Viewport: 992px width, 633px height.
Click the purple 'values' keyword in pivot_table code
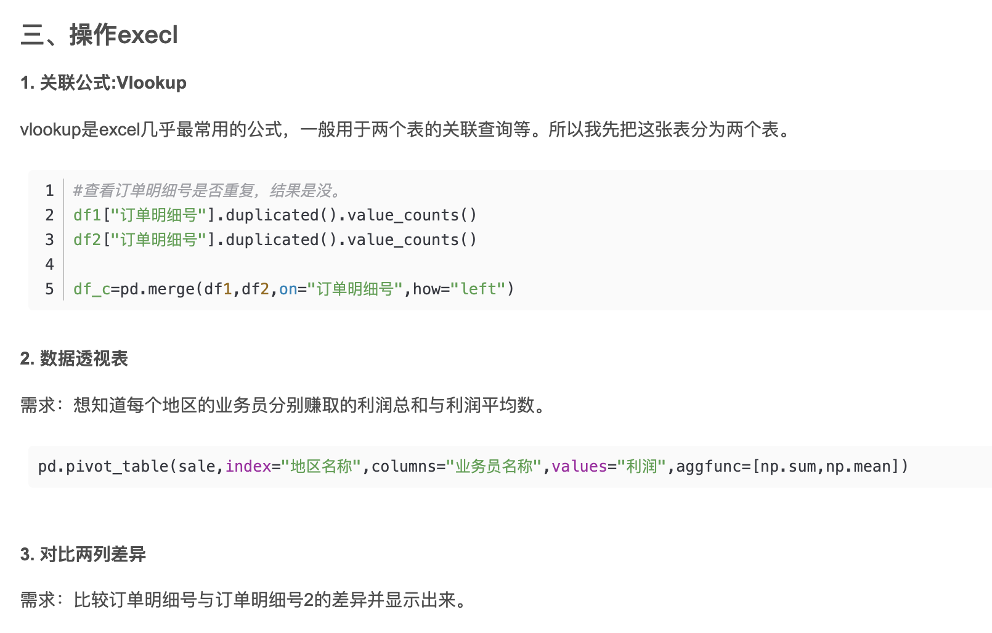point(579,466)
